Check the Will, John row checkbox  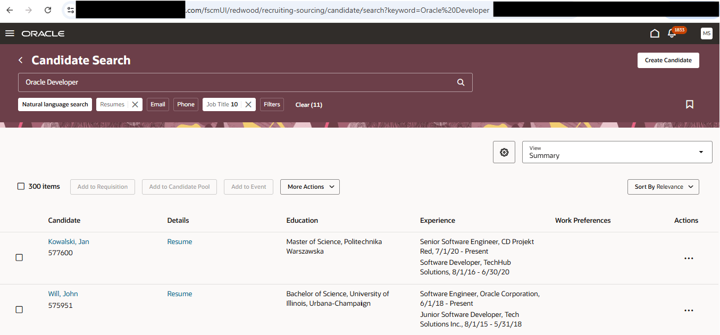(x=19, y=309)
